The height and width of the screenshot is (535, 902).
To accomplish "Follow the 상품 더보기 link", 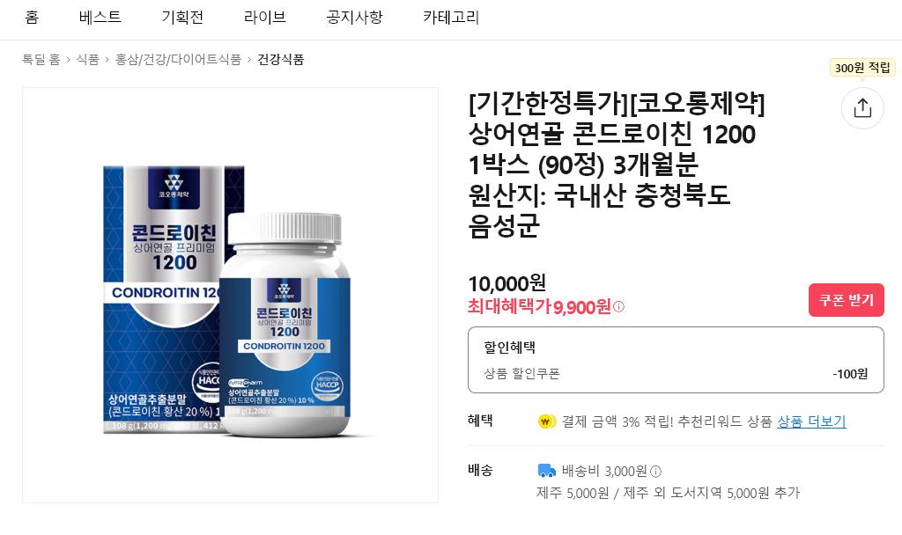I will 811,421.
